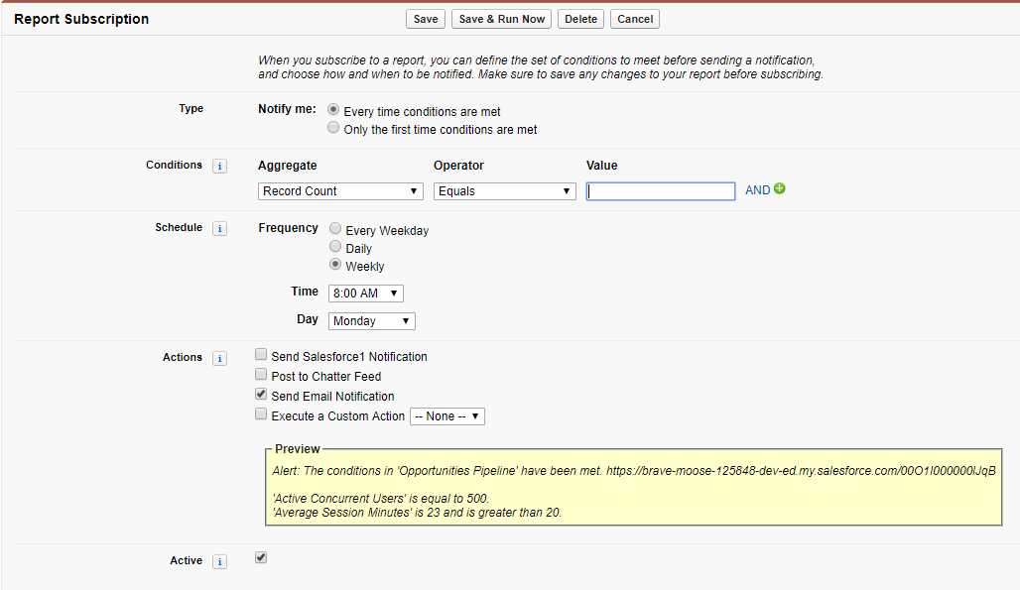Open the Aggregate Record Count dropdown
The width and height of the screenshot is (1020, 590).
340,191
